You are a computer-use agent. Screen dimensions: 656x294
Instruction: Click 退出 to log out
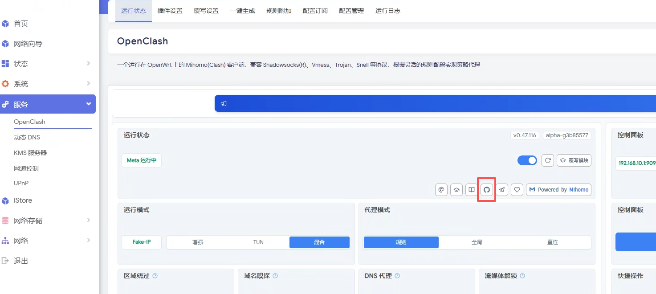pyautogui.click(x=21, y=261)
